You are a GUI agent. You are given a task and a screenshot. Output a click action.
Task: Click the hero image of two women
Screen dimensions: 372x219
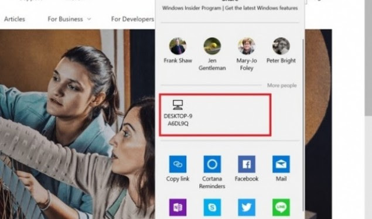coord(77,124)
